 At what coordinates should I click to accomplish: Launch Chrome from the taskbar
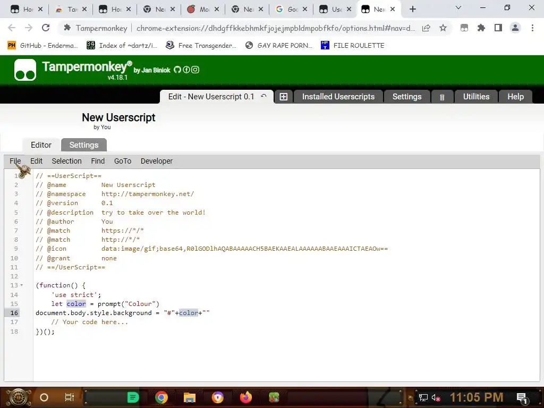[x=161, y=397]
